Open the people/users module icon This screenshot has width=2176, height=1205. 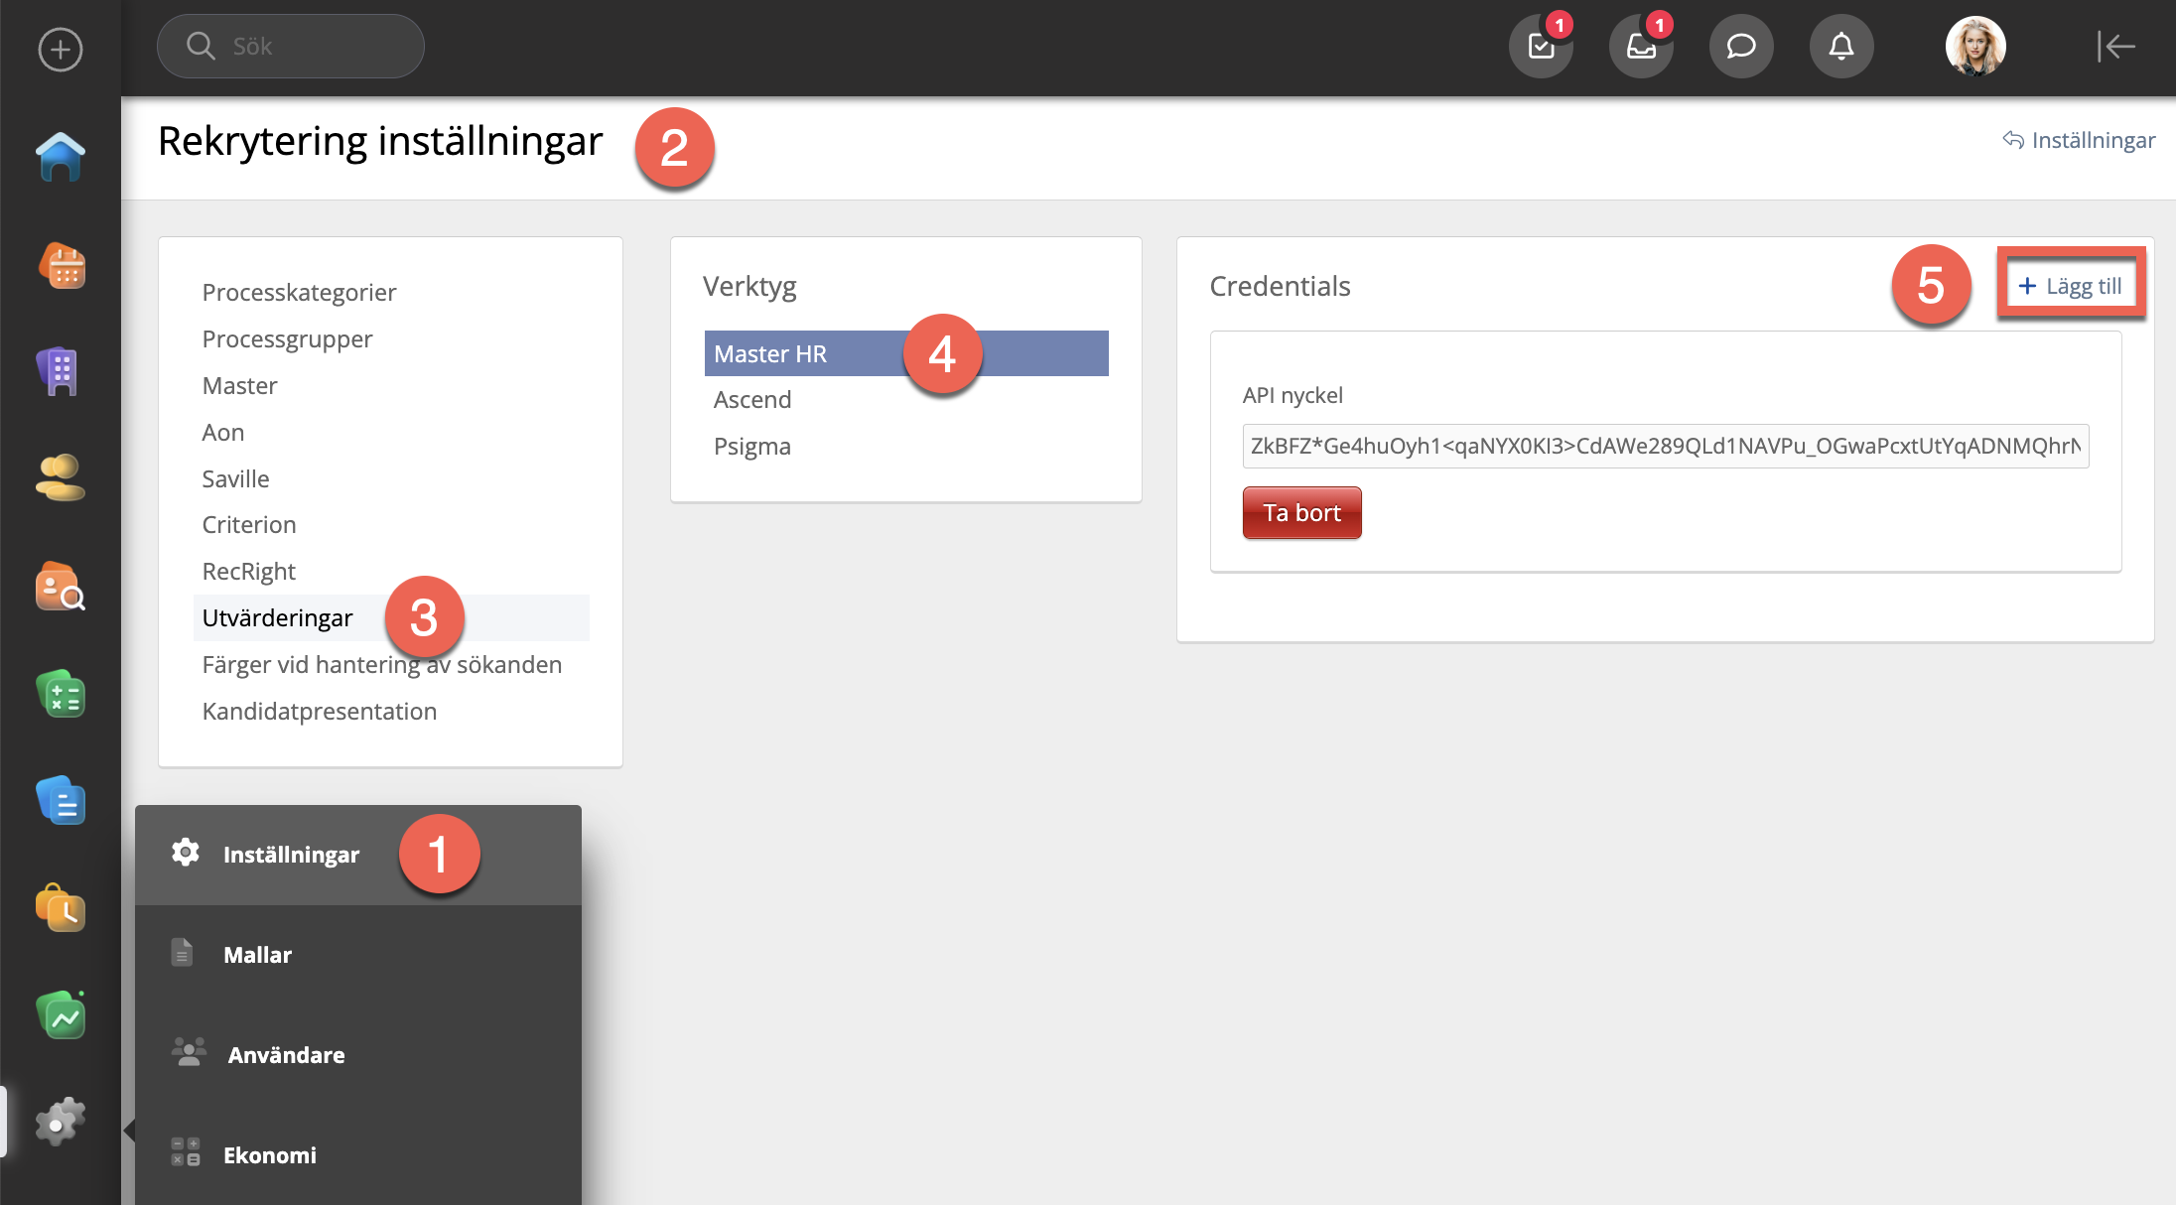coord(61,478)
